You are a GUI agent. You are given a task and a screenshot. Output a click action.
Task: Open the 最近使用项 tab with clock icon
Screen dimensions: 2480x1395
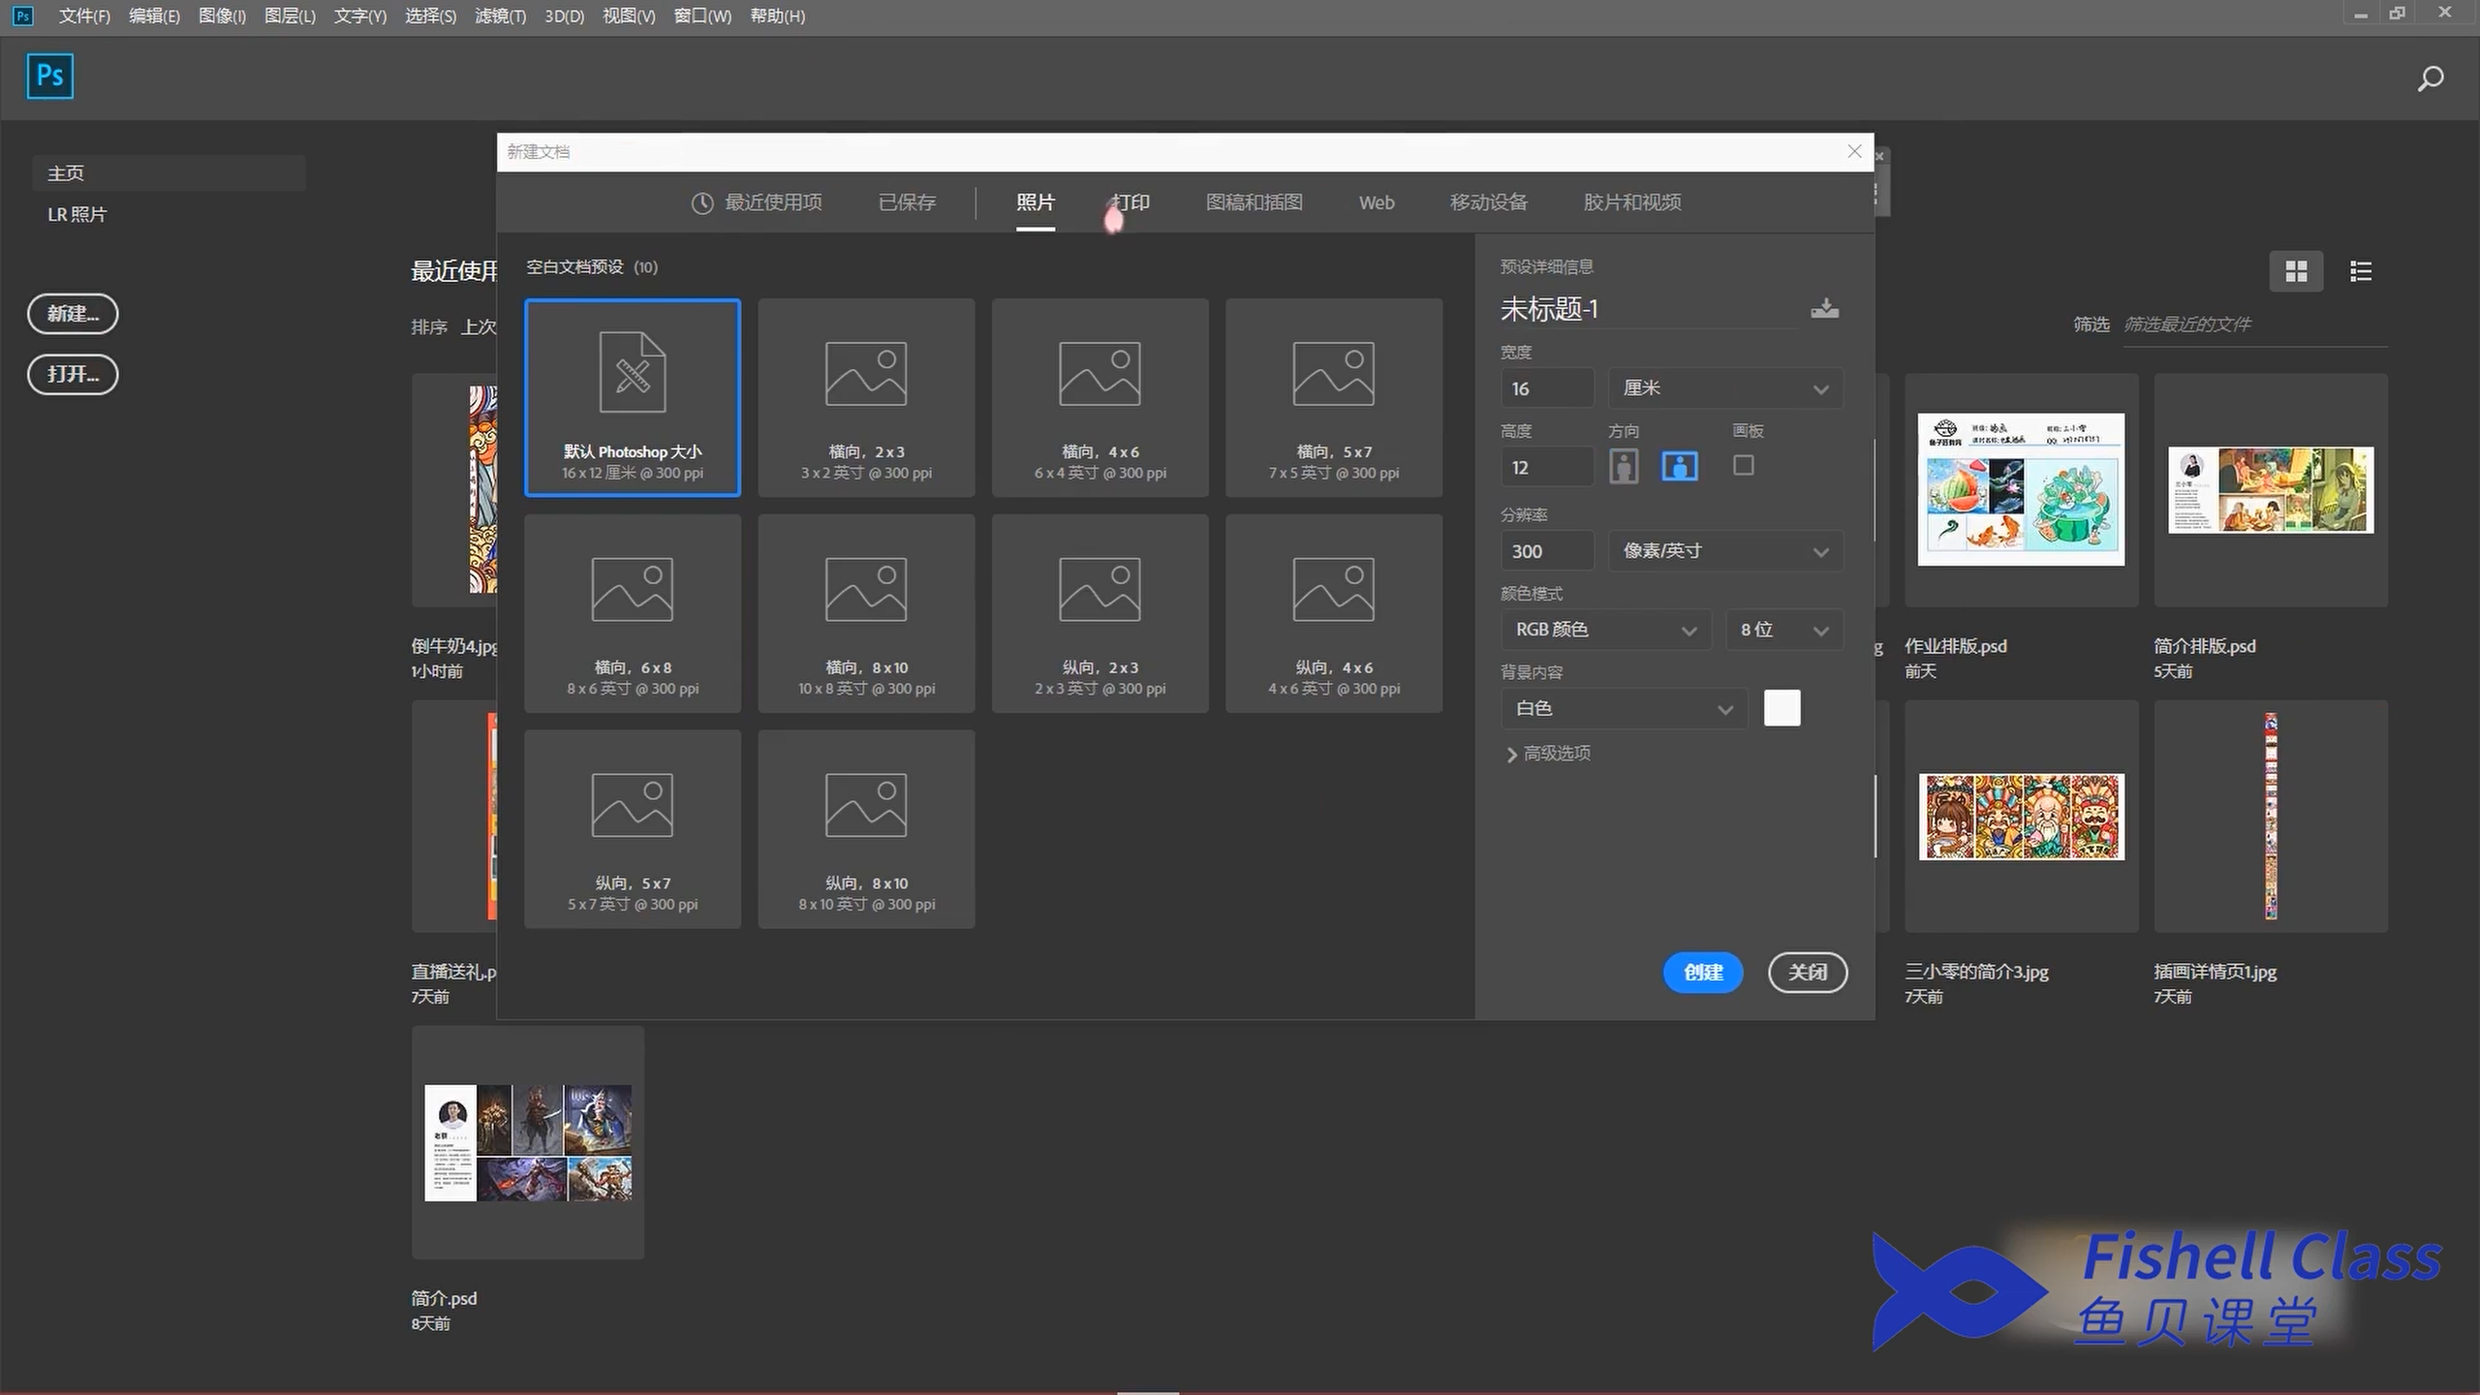point(757,202)
